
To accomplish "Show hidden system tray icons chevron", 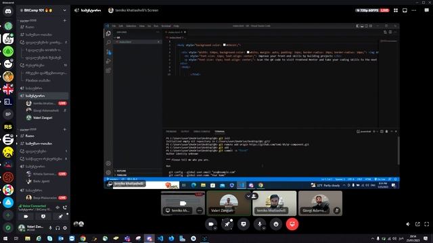I will click(373, 238).
